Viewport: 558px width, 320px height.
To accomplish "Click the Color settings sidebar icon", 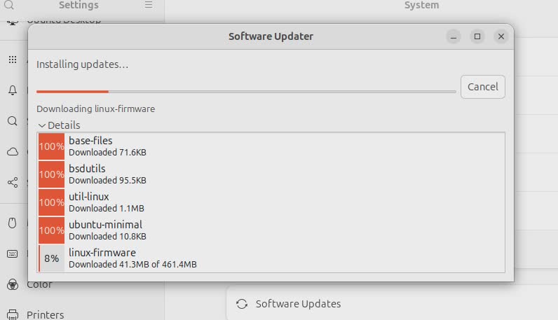I will (x=13, y=284).
